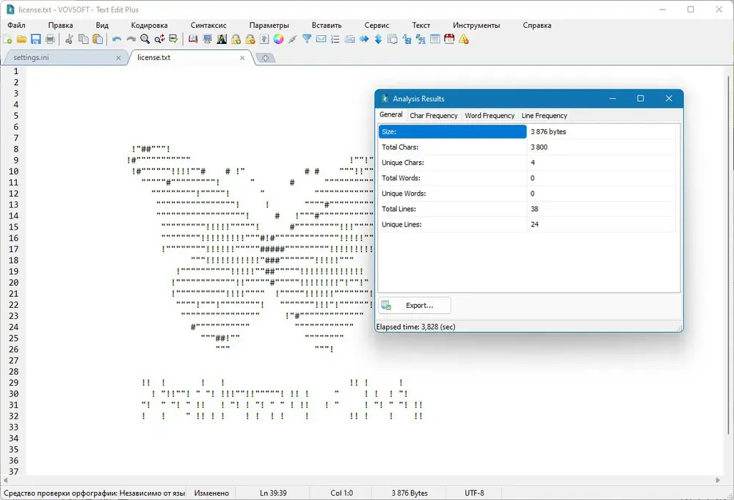Click the spell-check language status text
Viewport: 734px width, 500px height.
click(x=94, y=493)
